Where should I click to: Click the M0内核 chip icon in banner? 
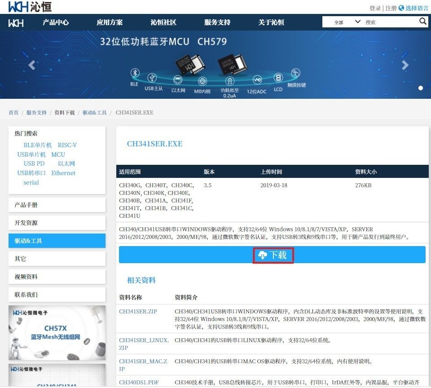click(x=202, y=81)
